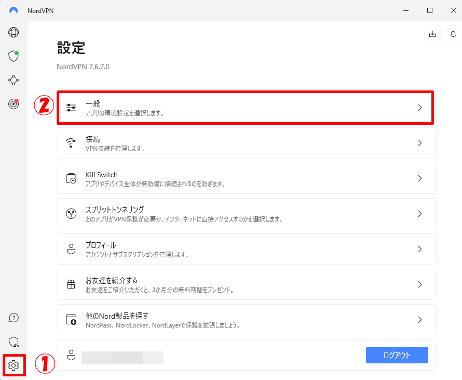Expand the プロフィール chevron
The image size is (462, 380).
pos(420,249)
